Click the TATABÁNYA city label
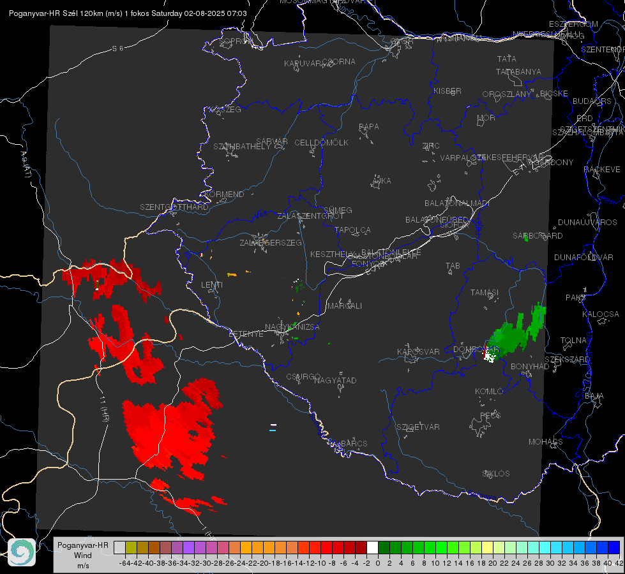Viewport: 625px width, 574px height. [x=518, y=71]
